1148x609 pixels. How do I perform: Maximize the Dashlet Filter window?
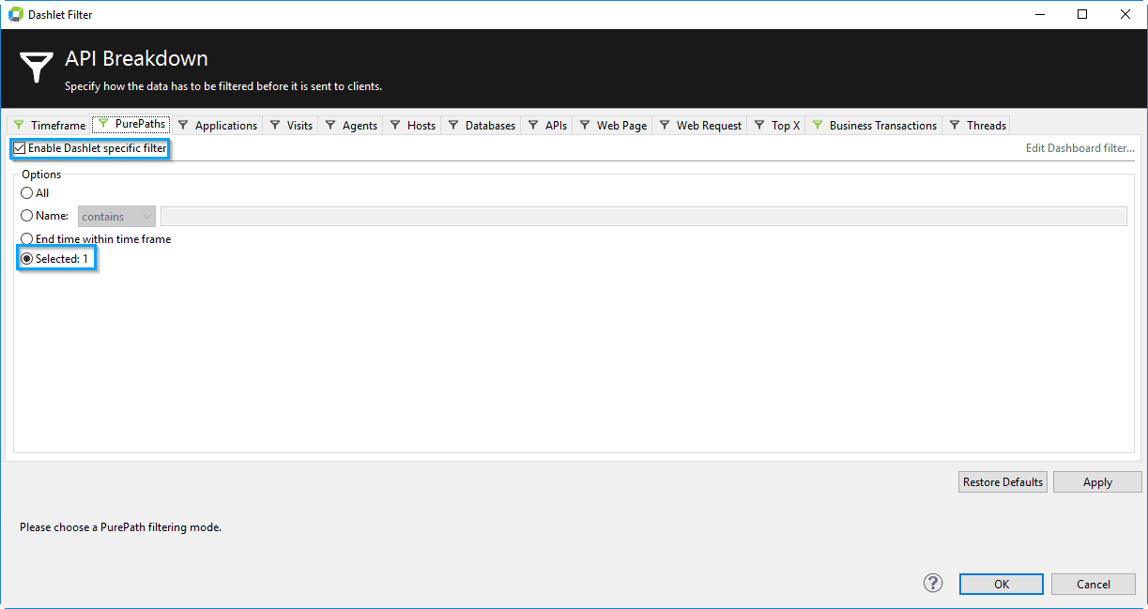pos(1082,14)
